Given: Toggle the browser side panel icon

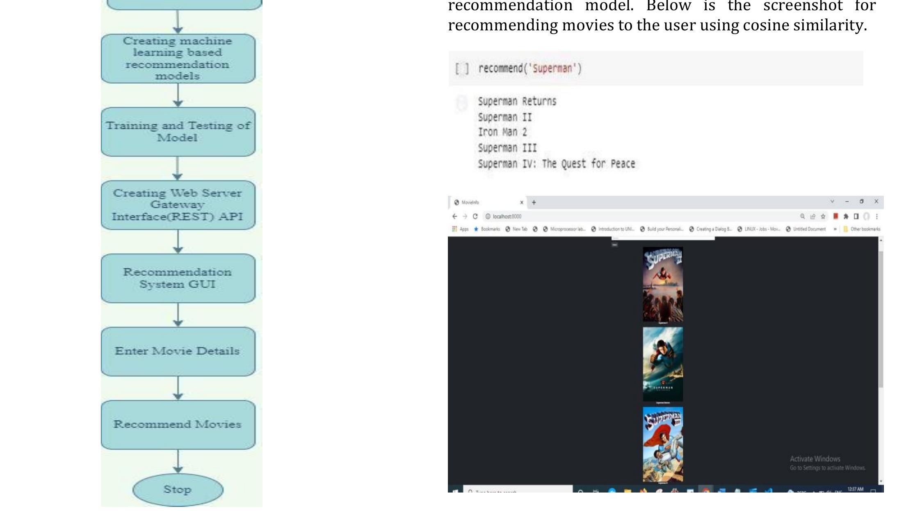Looking at the screenshot, I should point(856,216).
